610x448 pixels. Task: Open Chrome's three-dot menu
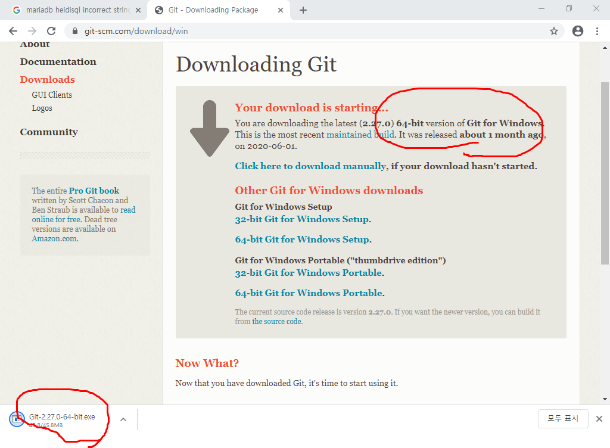coord(597,31)
